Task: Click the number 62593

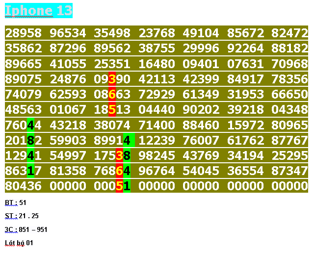Action: [x=68, y=94]
